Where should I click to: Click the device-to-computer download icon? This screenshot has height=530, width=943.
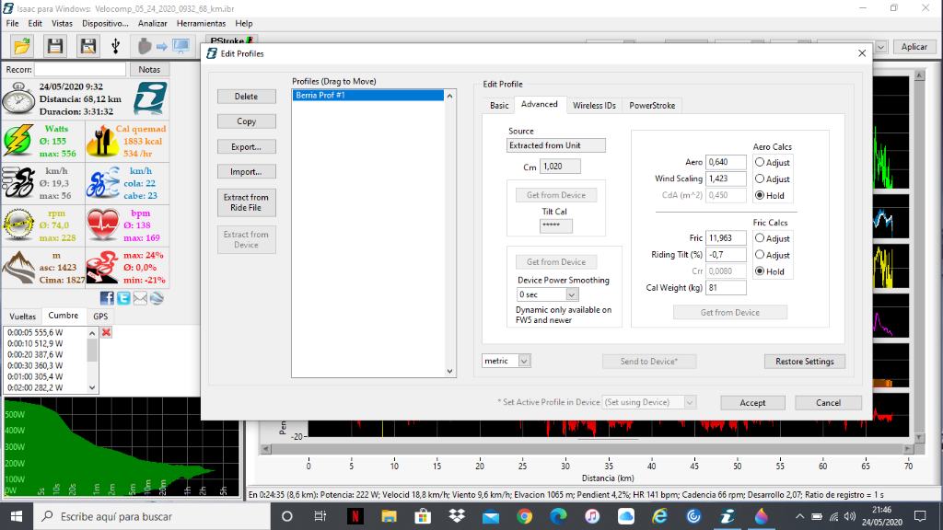(162, 46)
